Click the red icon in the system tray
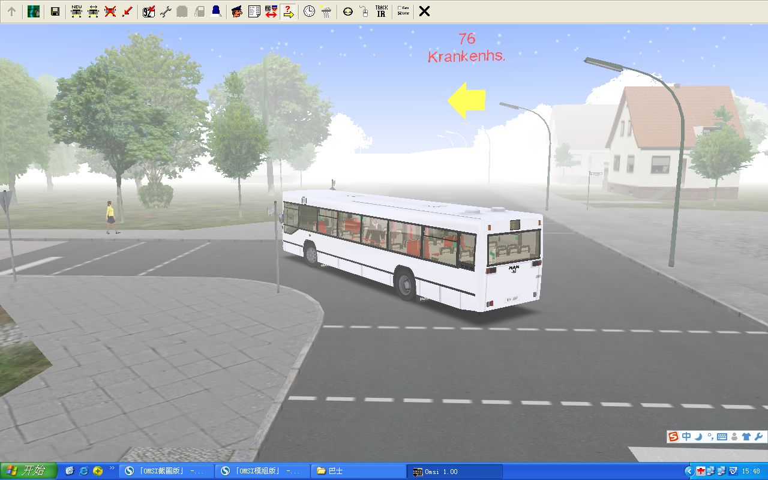This screenshot has height=480, width=768. point(700,471)
